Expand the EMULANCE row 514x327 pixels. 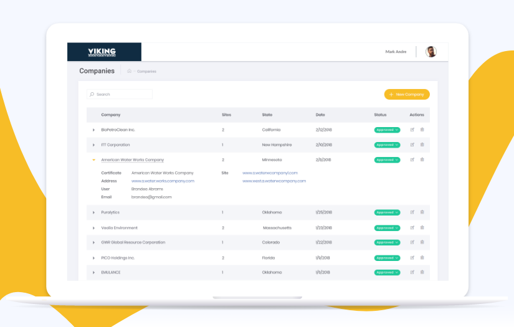coord(93,273)
